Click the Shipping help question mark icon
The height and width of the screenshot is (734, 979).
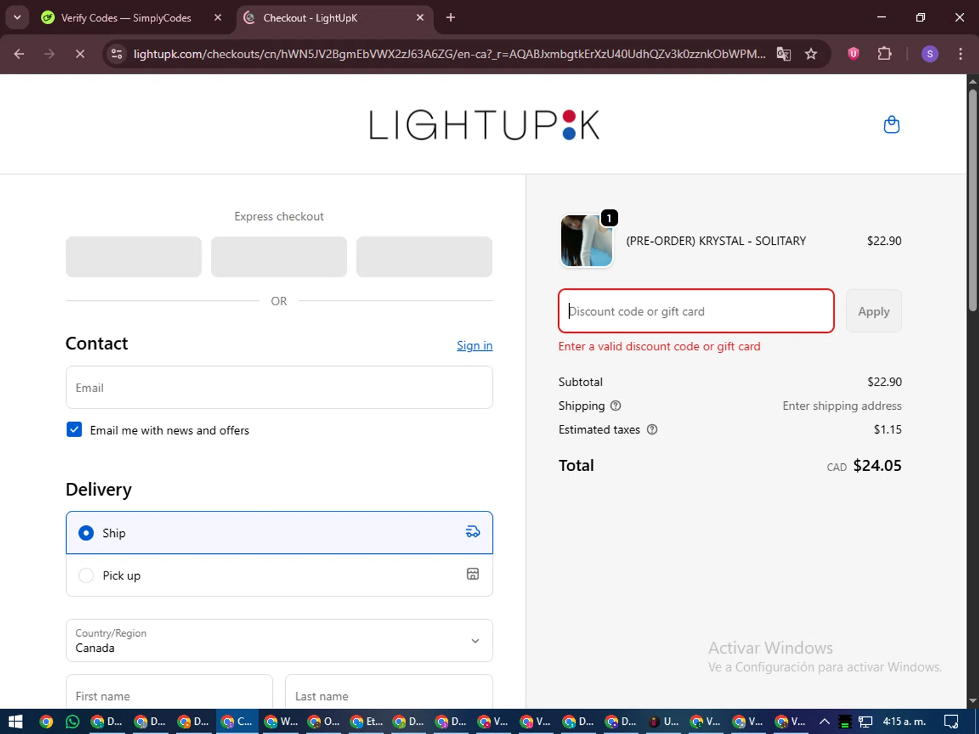pos(615,406)
